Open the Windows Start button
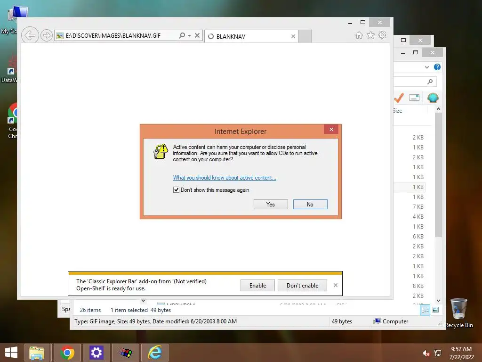 pos(11,353)
